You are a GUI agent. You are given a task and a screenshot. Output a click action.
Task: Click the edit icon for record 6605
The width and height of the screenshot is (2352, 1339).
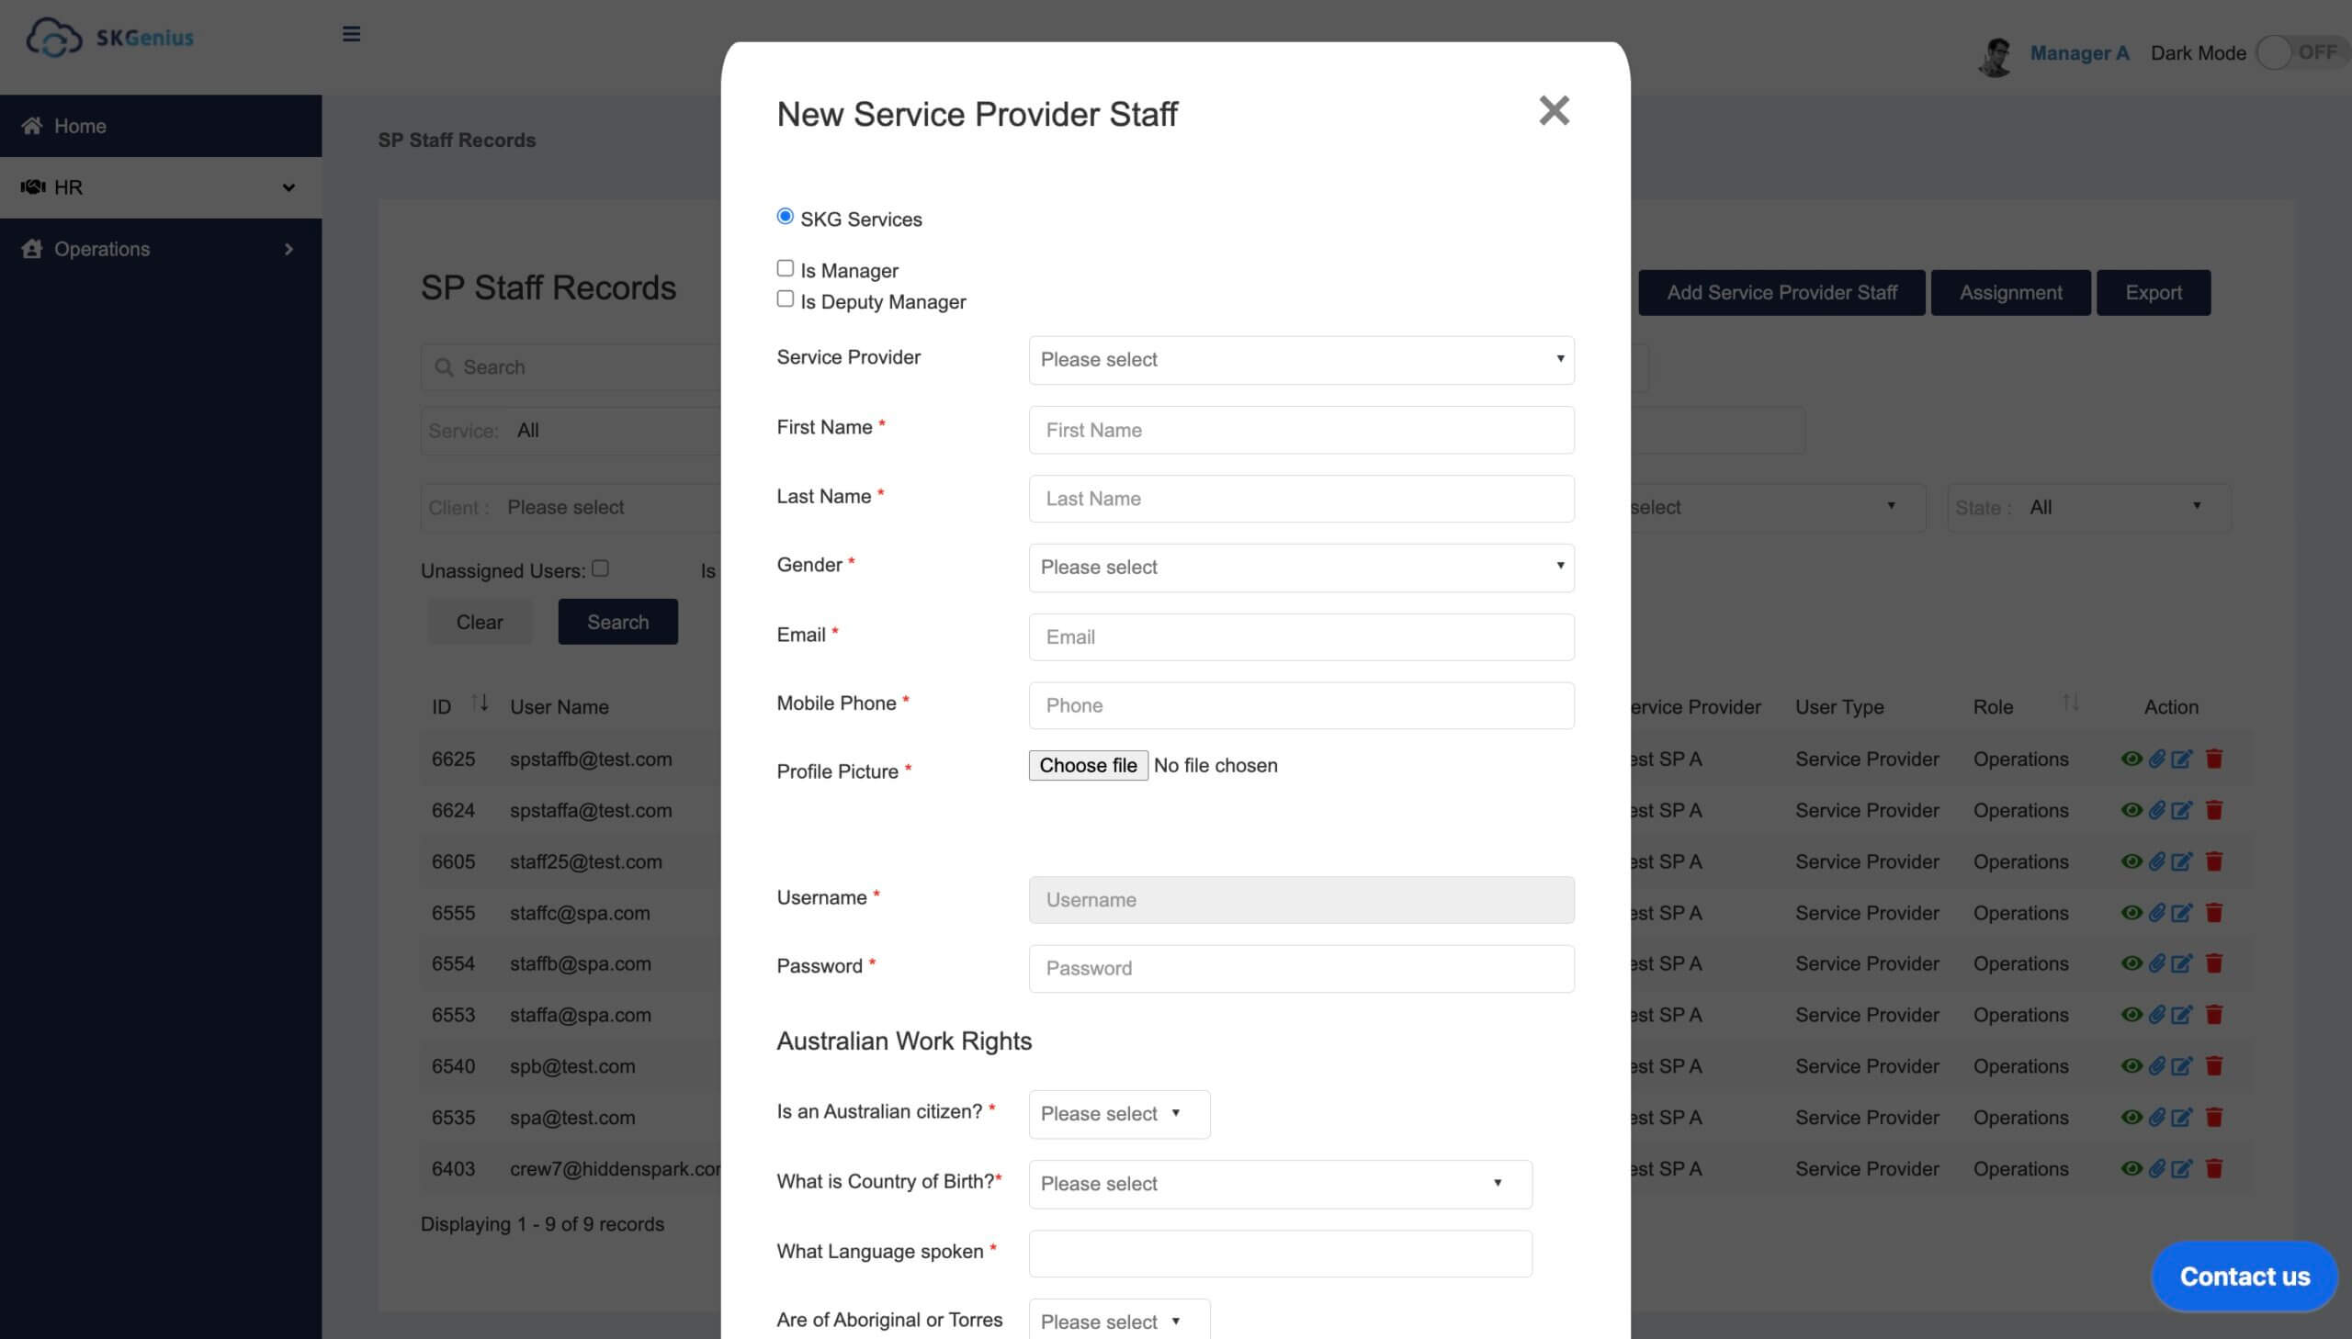(x=2181, y=861)
